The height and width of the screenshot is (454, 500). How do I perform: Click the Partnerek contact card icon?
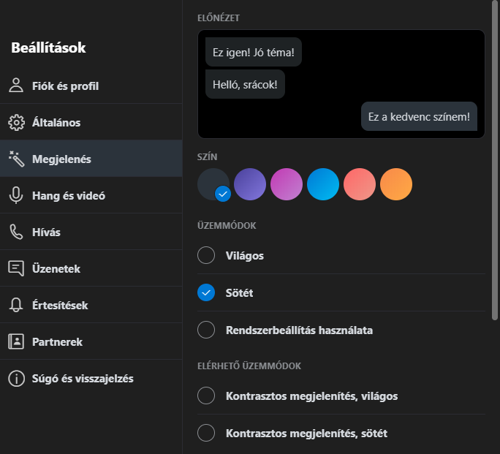16,341
